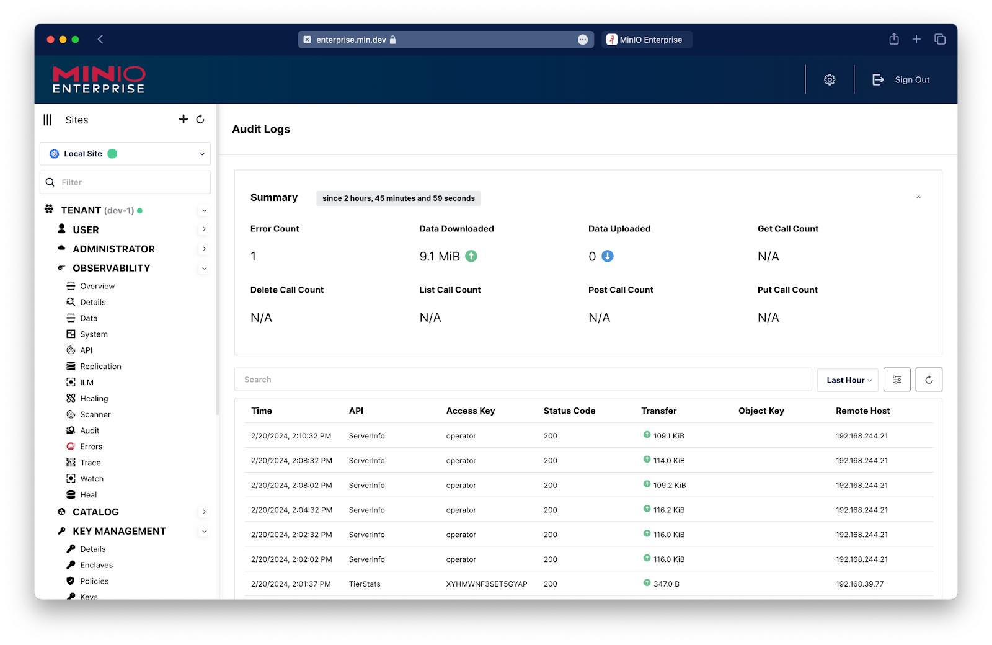Refresh the Sites list
This screenshot has width=992, height=645.
click(200, 119)
